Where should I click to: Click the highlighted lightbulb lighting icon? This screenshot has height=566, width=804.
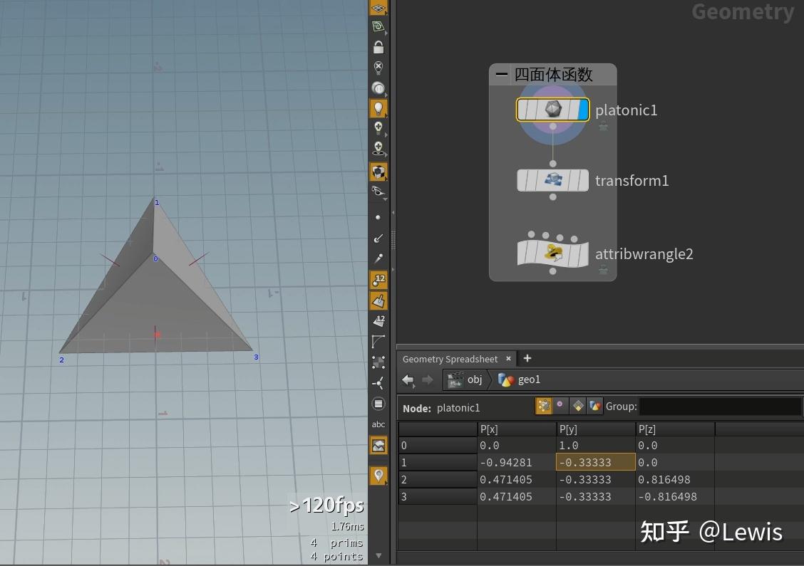pos(378,108)
